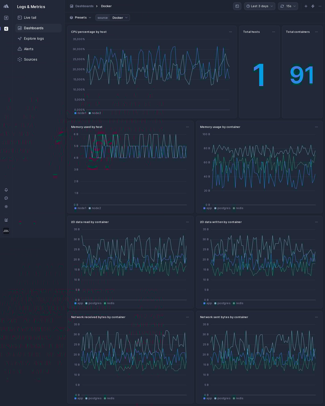Toggle the node1 series in CPU chart legend

point(80,113)
